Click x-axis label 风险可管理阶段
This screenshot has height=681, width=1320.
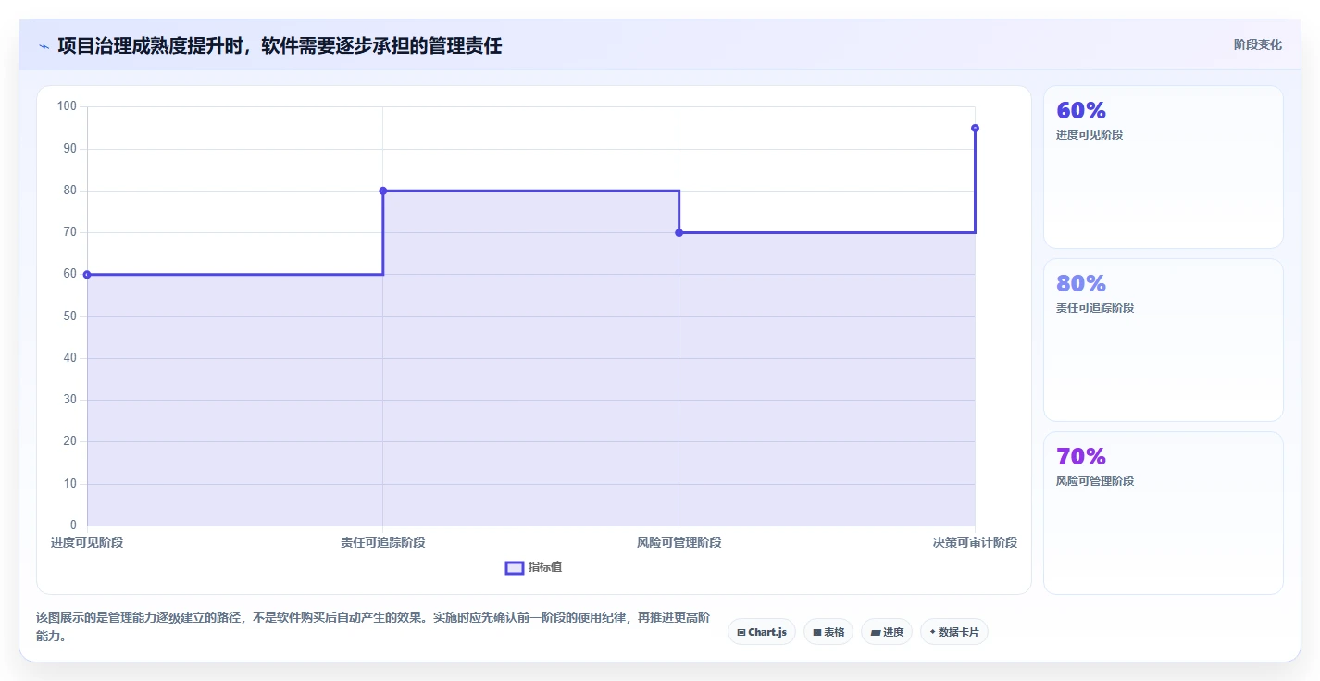point(679,542)
